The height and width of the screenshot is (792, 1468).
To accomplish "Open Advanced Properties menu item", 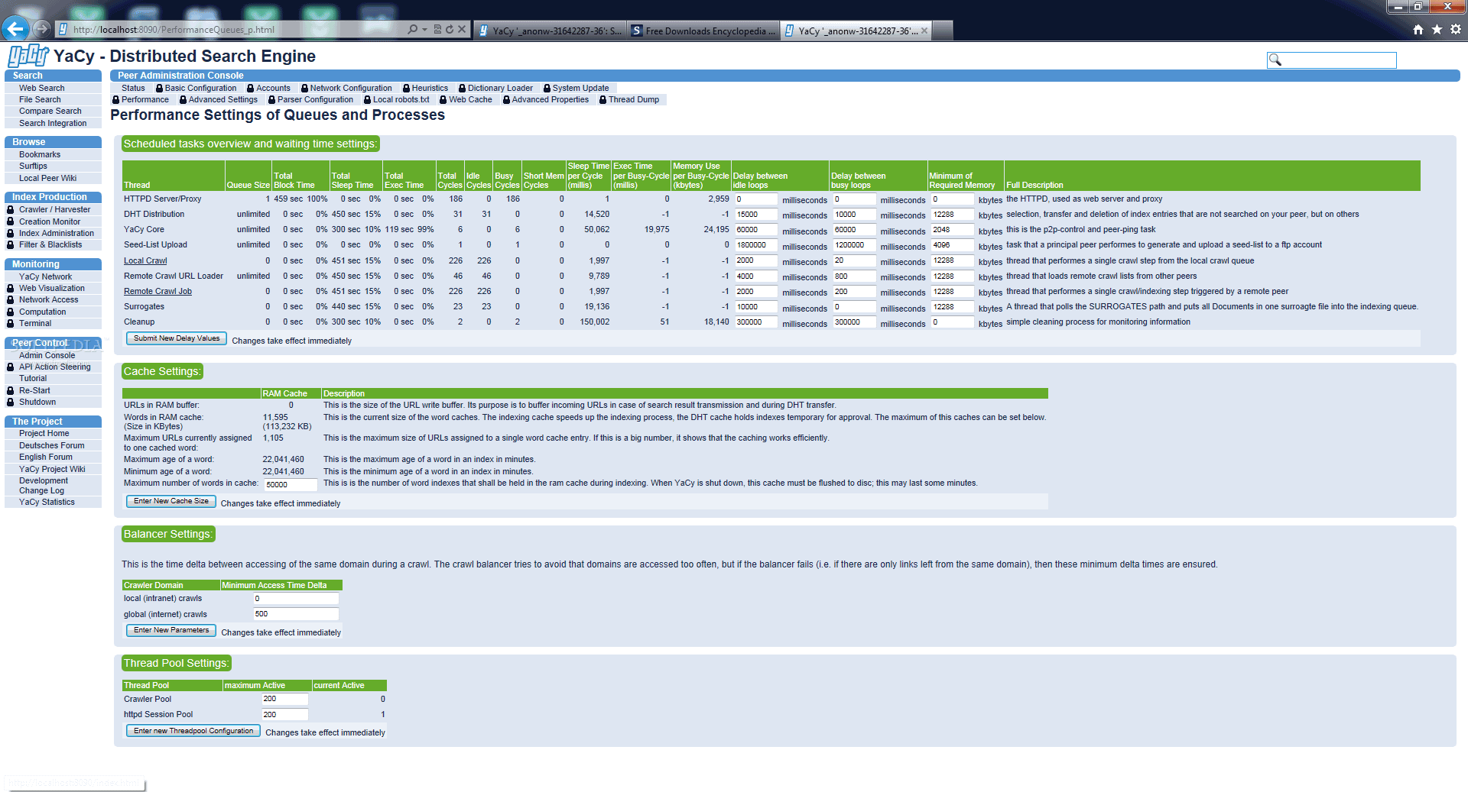I will (550, 100).
